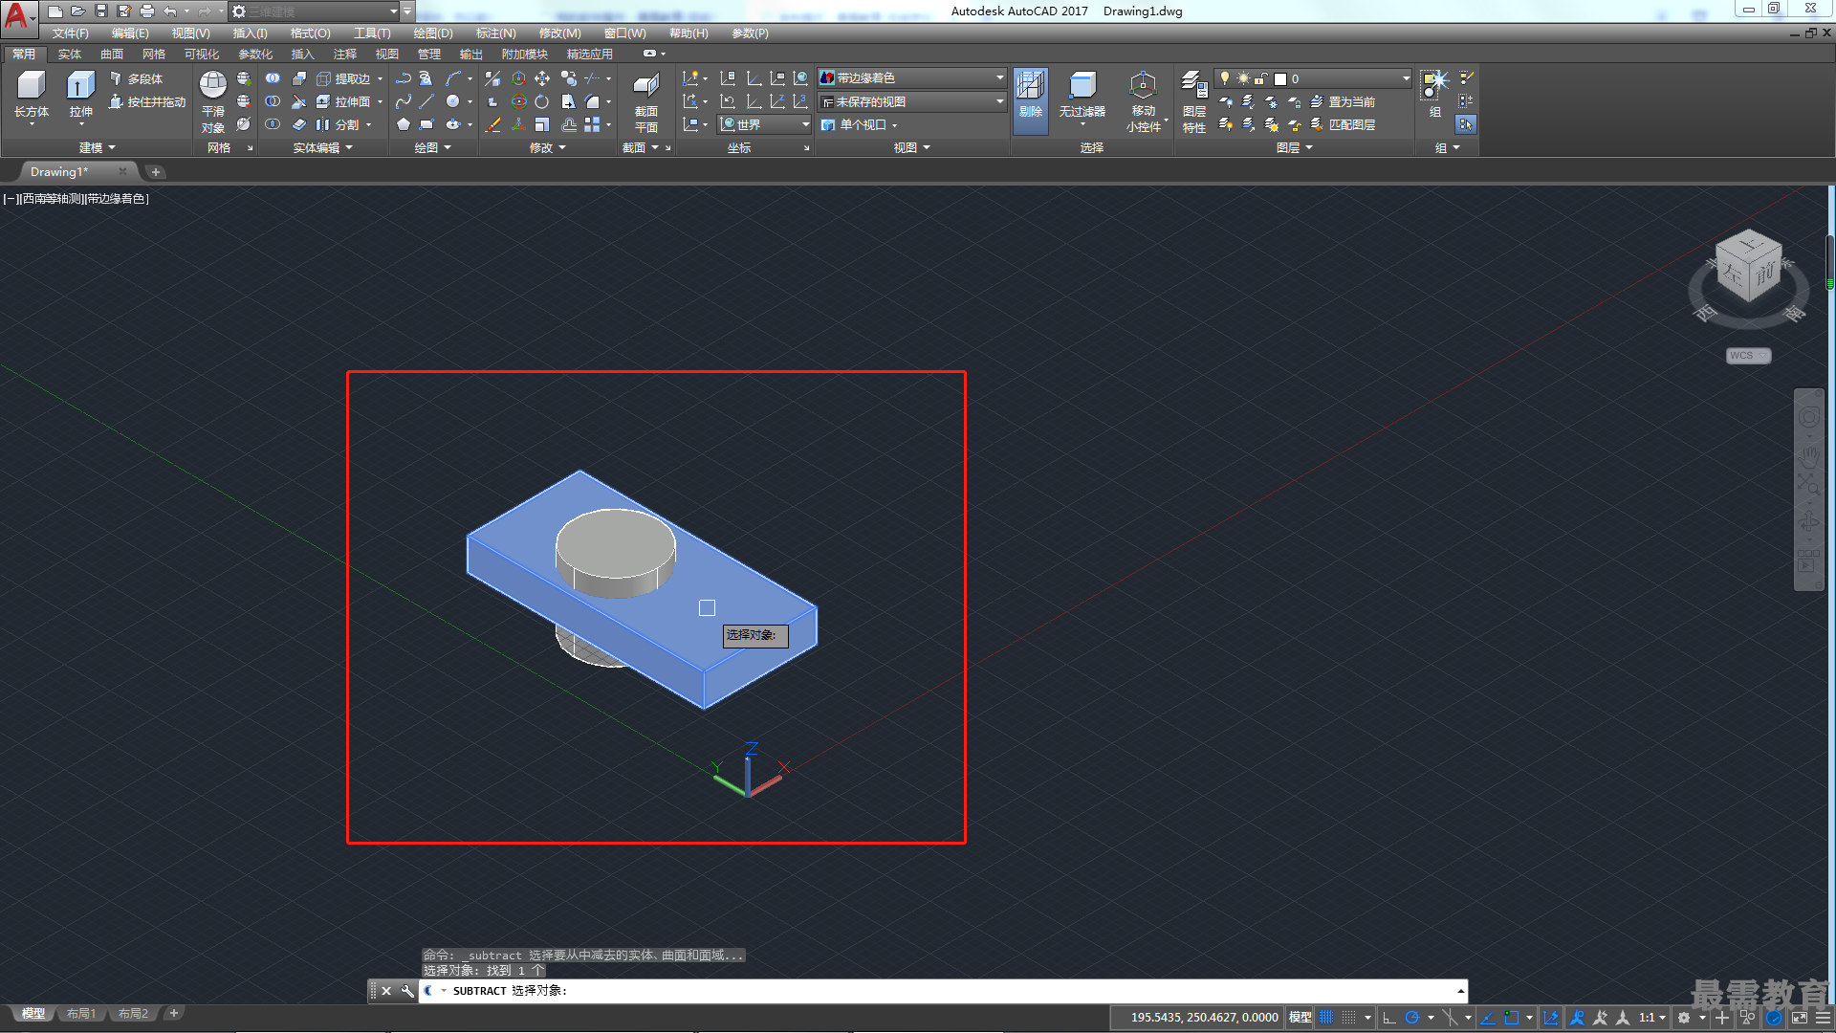The width and height of the screenshot is (1836, 1033).
Task: Click status bar customization menu icon
Action: point(1822,1018)
